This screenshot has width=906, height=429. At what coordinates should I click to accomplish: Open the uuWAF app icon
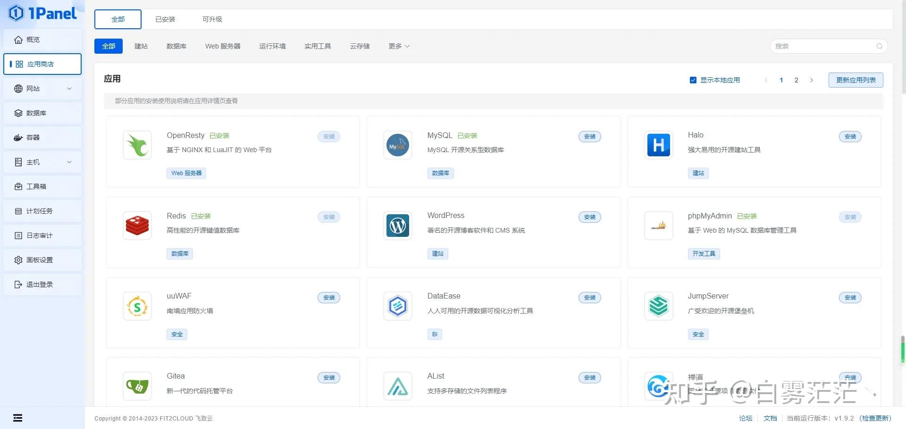(137, 306)
